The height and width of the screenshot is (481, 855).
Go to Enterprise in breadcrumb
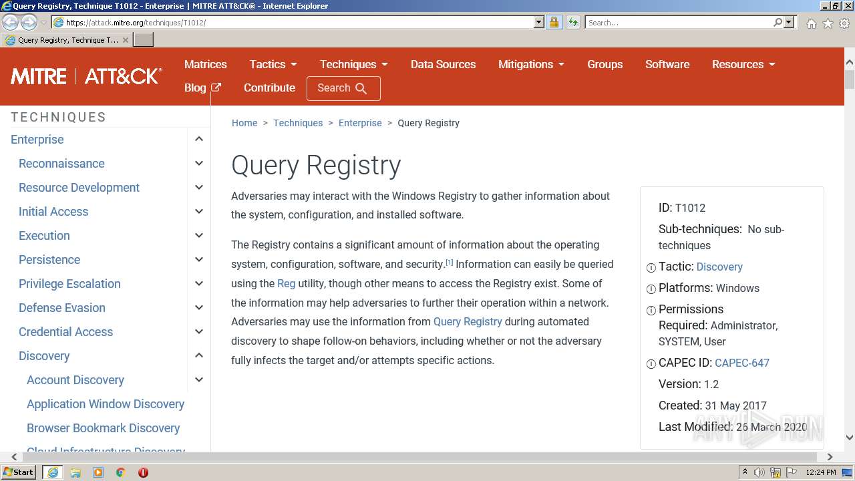(360, 123)
